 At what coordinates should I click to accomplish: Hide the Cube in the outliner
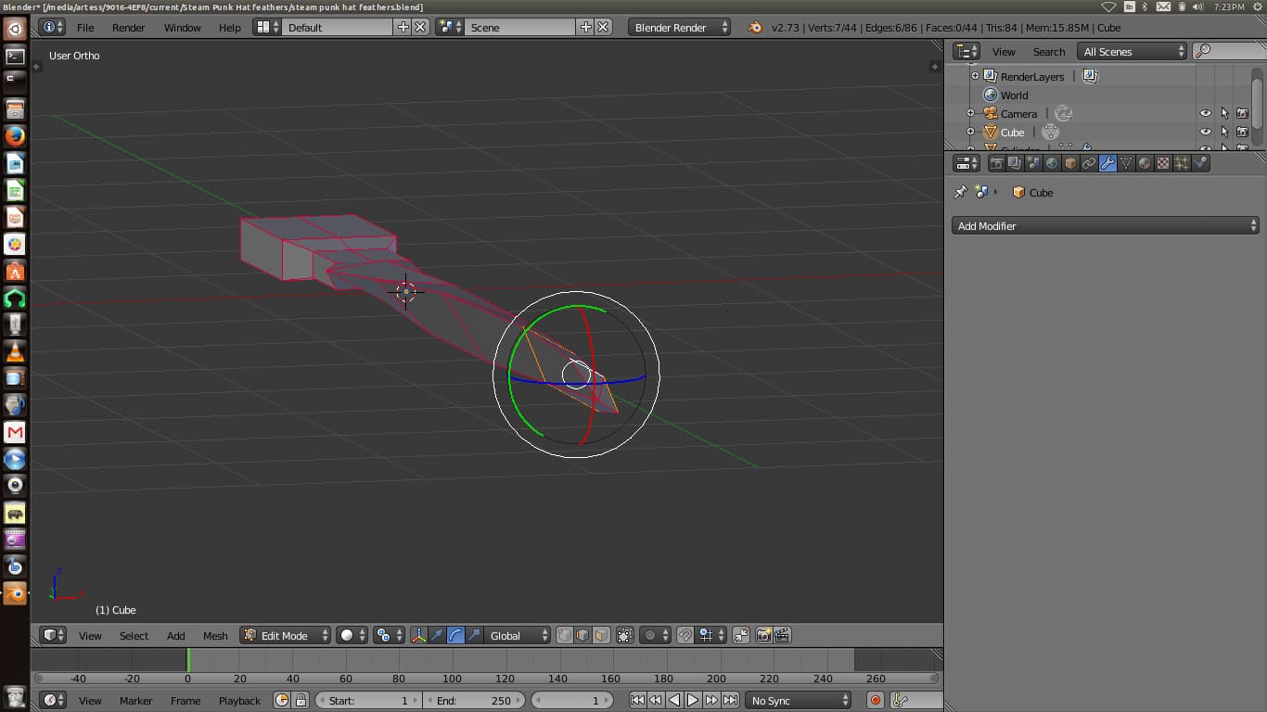tap(1205, 132)
